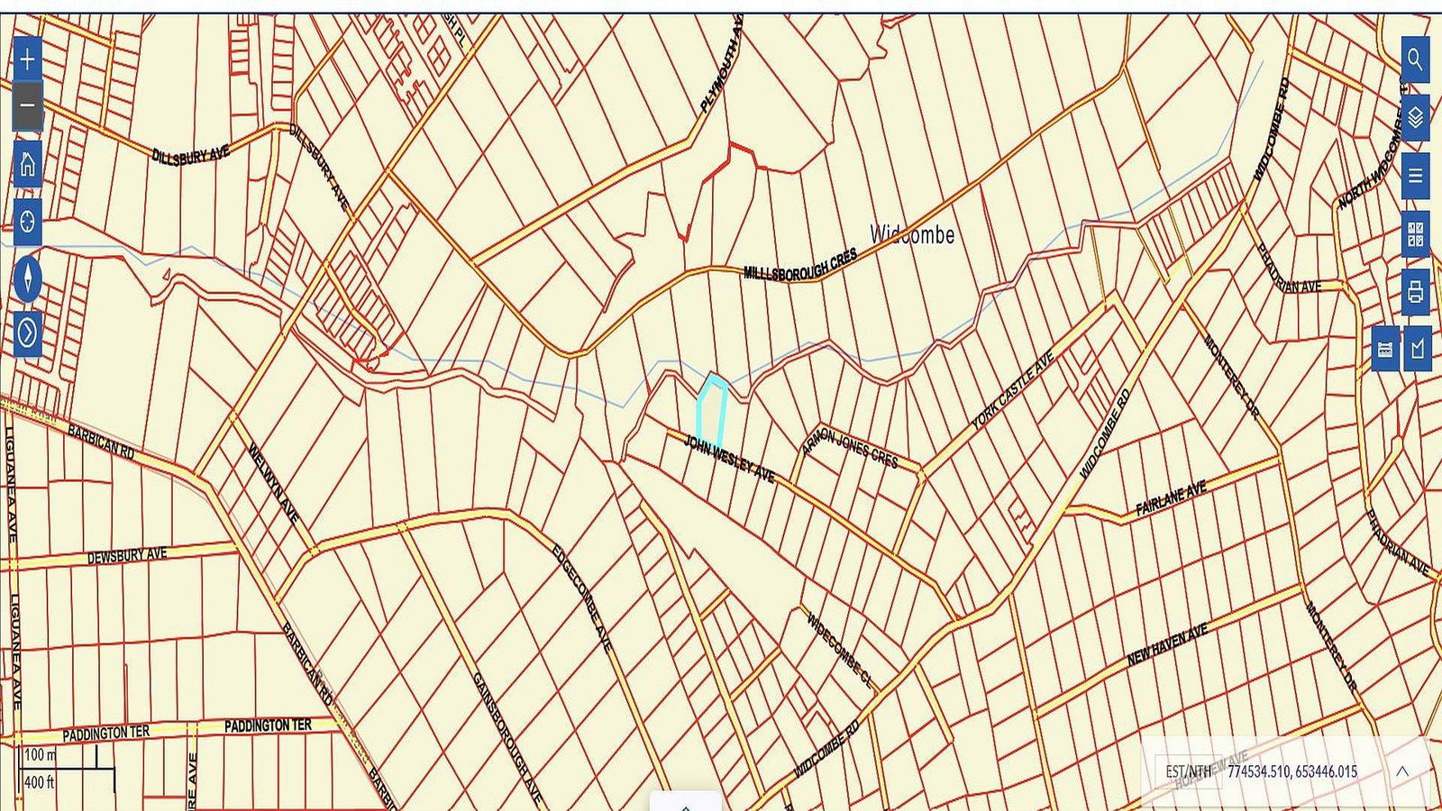Open the legend list panel
The width and height of the screenshot is (1442, 811).
(x=1415, y=176)
